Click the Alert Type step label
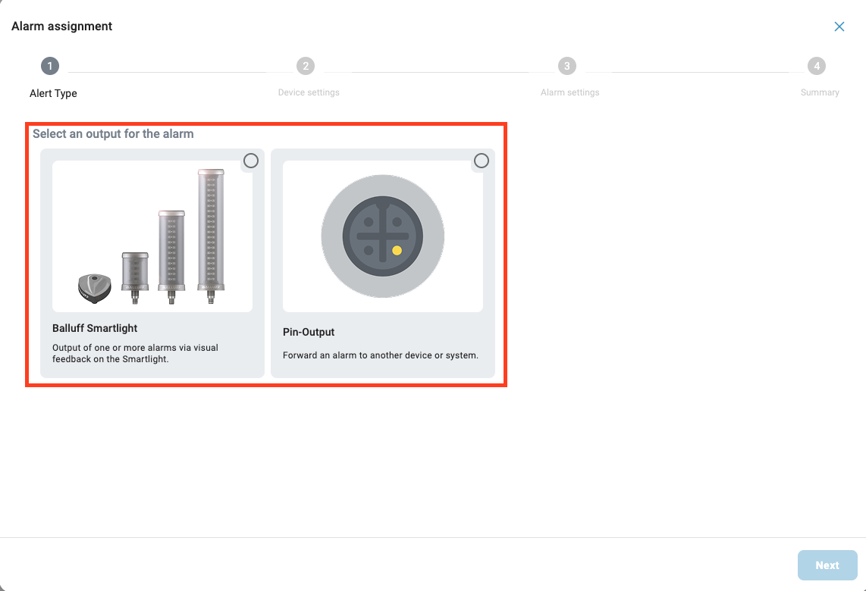The image size is (866, 591). coord(53,93)
